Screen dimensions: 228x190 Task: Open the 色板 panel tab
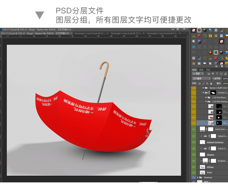208,70
